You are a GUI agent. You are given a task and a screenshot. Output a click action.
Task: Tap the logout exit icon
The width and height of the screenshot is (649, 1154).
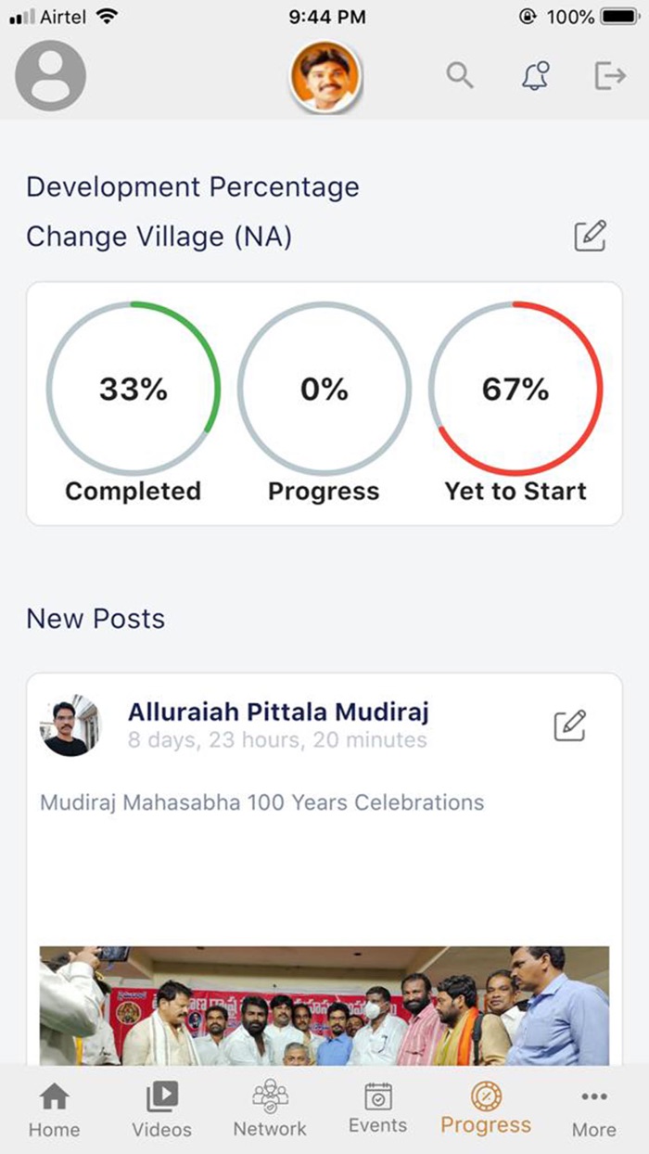pos(609,75)
